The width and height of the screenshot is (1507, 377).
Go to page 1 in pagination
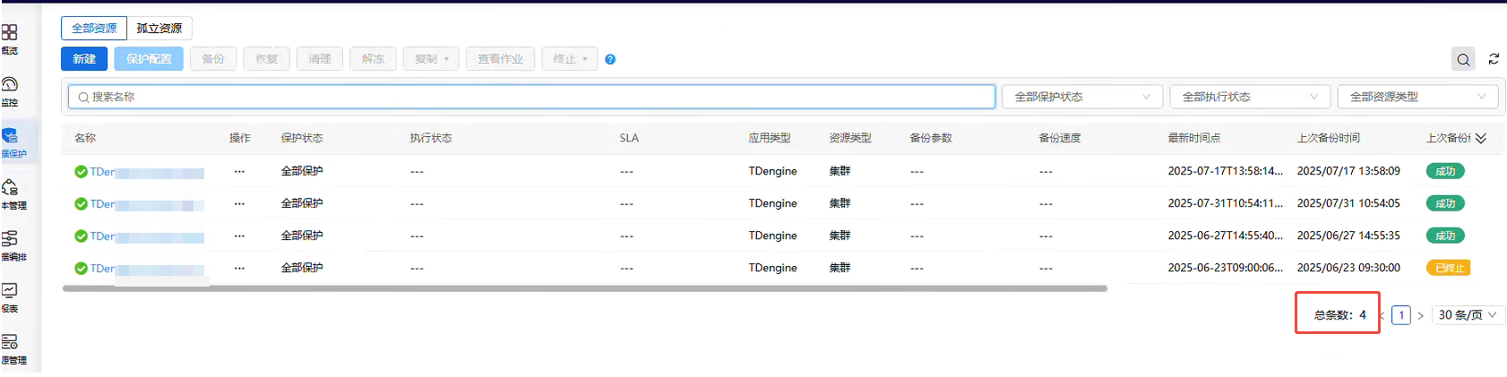pos(1401,315)
